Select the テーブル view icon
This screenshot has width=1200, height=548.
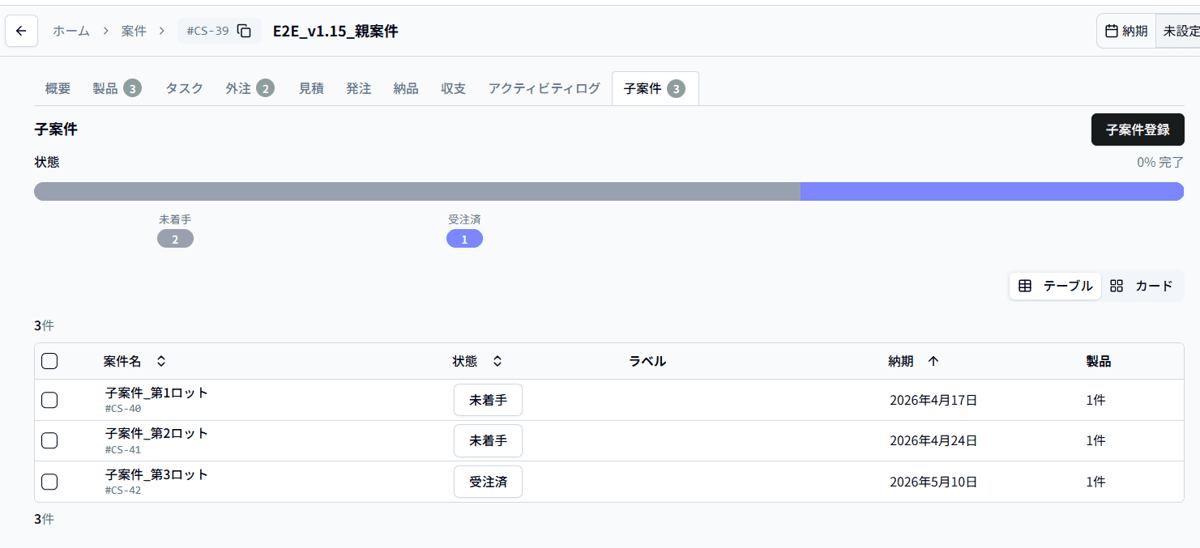pos(1053,286)
